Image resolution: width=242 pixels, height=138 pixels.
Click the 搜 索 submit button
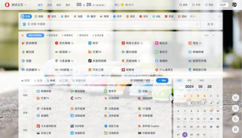tap(210, 24)
